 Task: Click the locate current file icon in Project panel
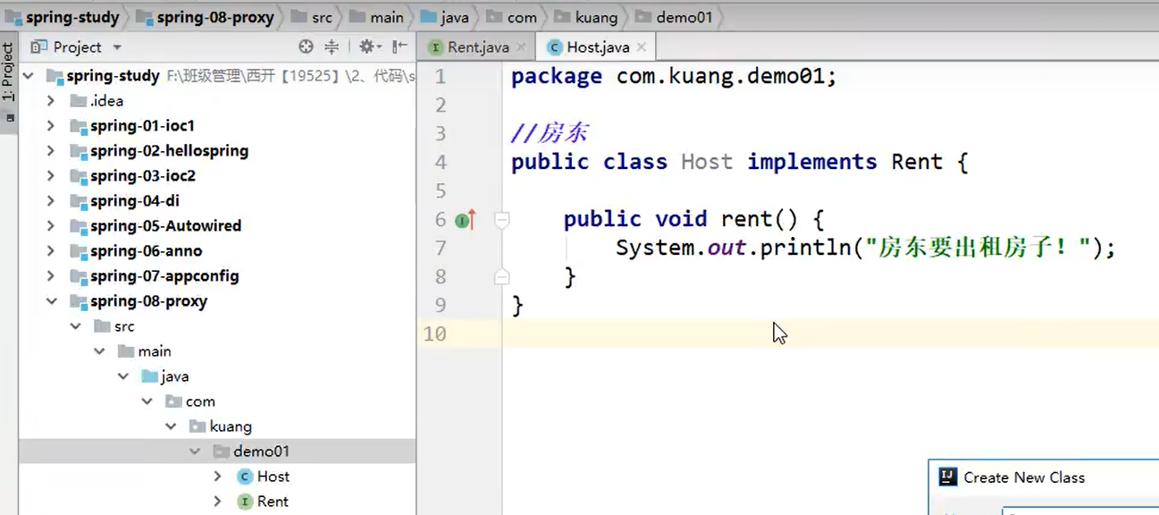pyautogui.click(x=306, y=47)
